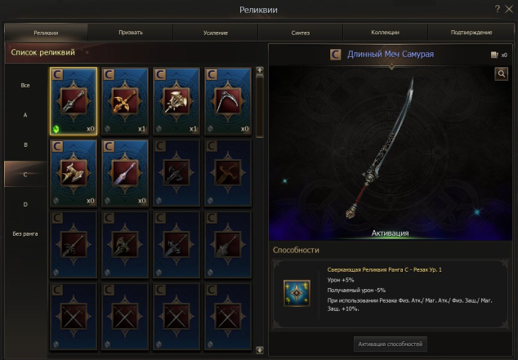The image size is (518, 360).
Task: Click the sparkling relic ability icon
Action: tap(297, 293)
